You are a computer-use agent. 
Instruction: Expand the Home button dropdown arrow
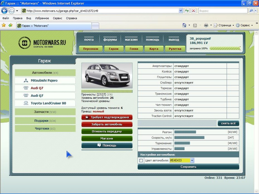(189, 25)
